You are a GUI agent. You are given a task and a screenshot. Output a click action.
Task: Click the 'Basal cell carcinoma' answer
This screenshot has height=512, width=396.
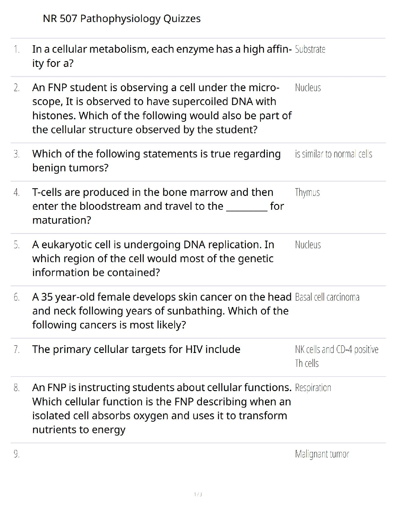[327, 297]
